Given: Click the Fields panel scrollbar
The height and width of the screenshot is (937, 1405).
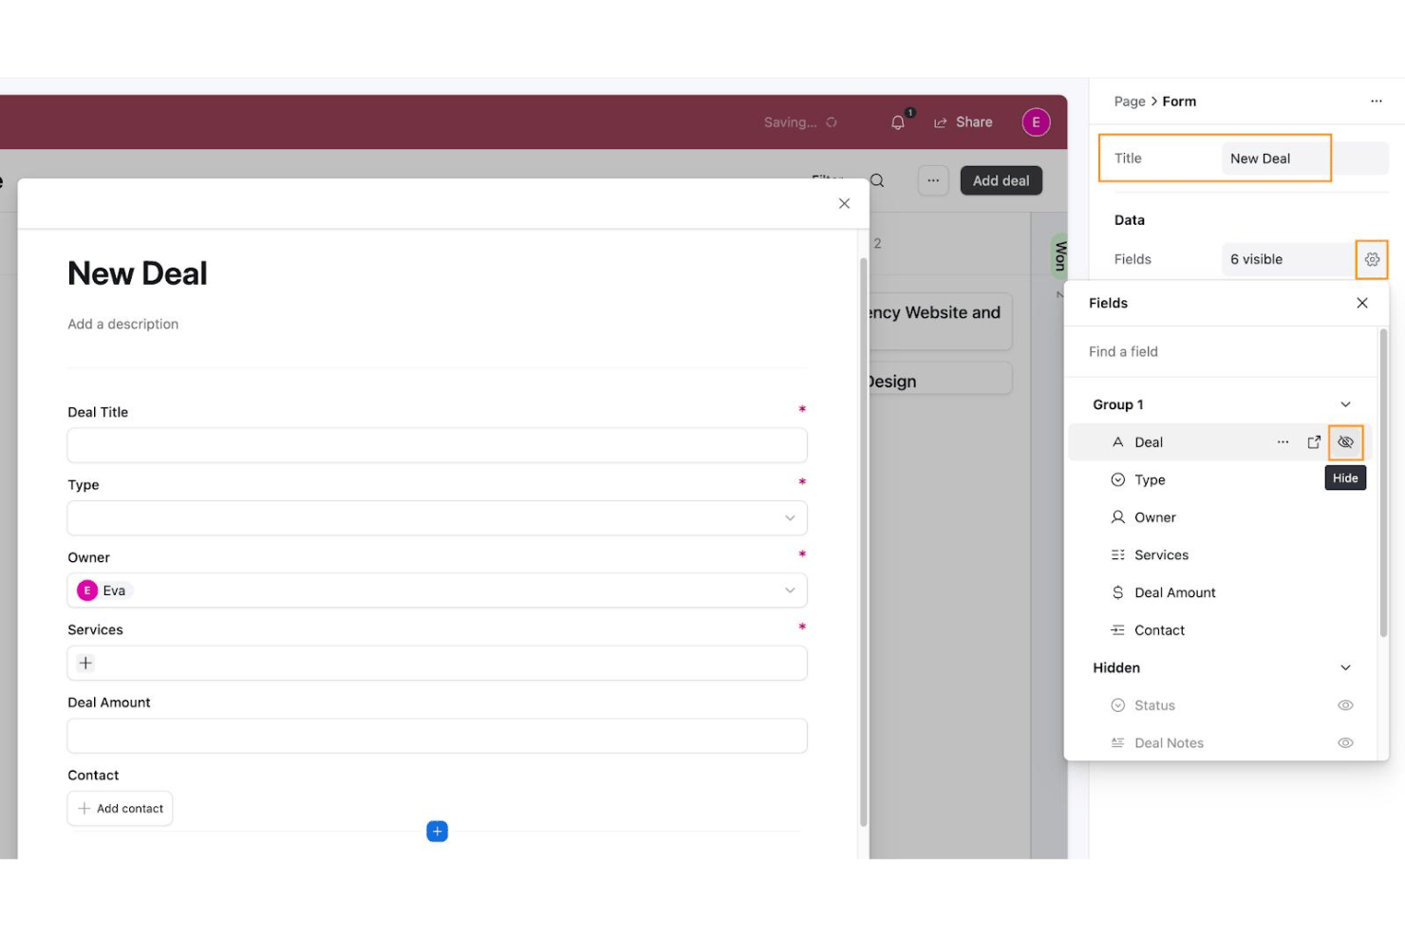Looking at the screenshot, I should click(1383, 483).
